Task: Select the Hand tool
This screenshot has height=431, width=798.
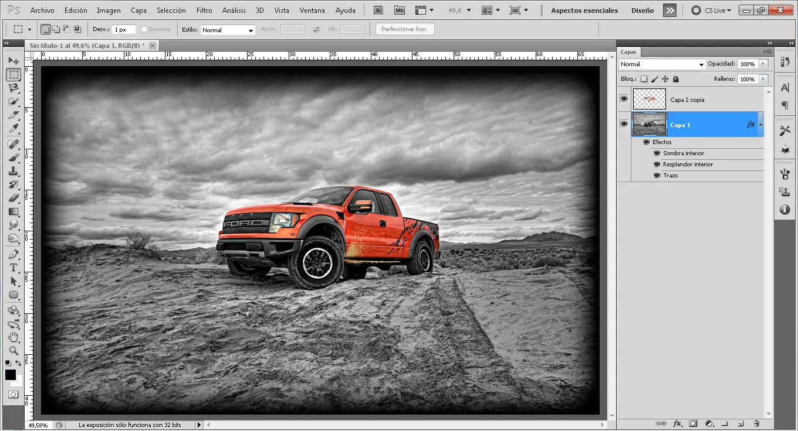Action: (x=13, y=337)
